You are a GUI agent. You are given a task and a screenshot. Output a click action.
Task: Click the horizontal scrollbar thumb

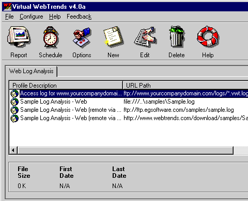tap(126, 150)
